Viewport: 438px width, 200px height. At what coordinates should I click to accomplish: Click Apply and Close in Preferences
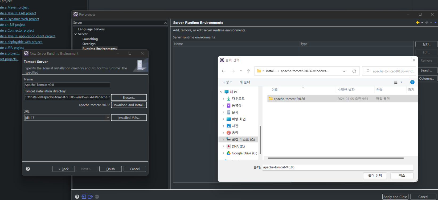click(395, 197)
